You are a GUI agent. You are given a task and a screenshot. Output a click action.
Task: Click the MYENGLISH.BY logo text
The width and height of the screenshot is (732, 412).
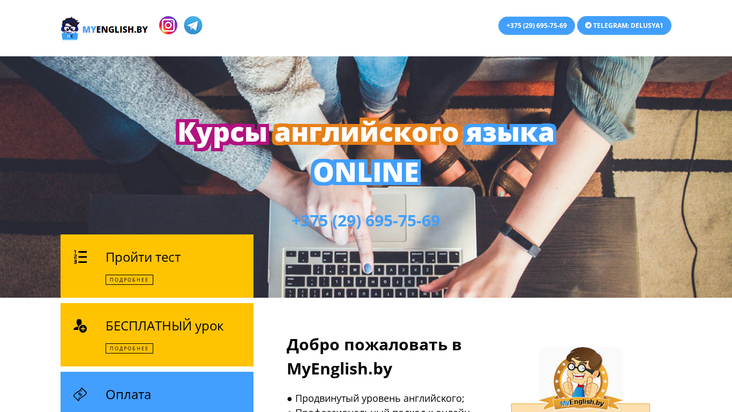115,30
